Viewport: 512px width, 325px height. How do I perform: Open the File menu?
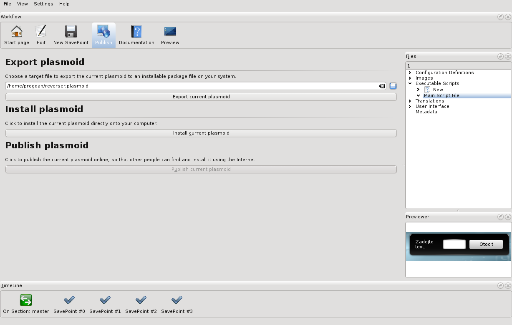pyautogui.click(x=7, y=4)
